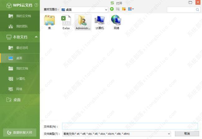Click the 文件名 filename input field
Screen dimensions: 202x139
click(130, 126)
